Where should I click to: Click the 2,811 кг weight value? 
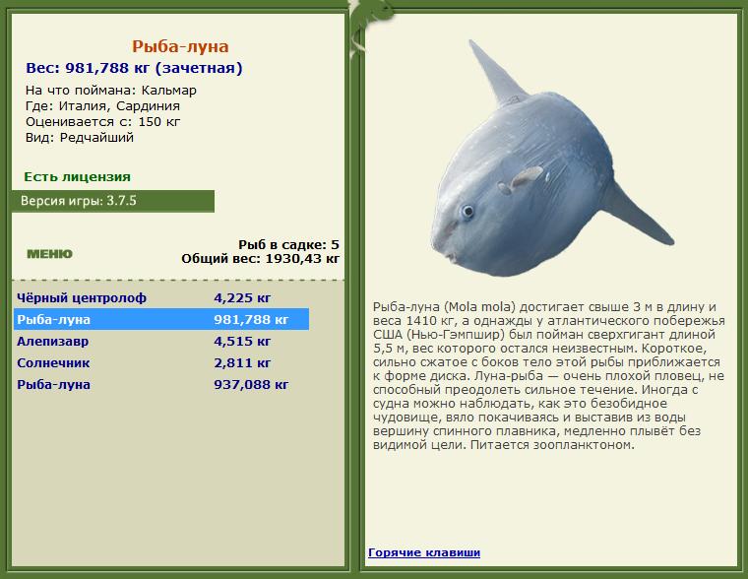[242, 362]
